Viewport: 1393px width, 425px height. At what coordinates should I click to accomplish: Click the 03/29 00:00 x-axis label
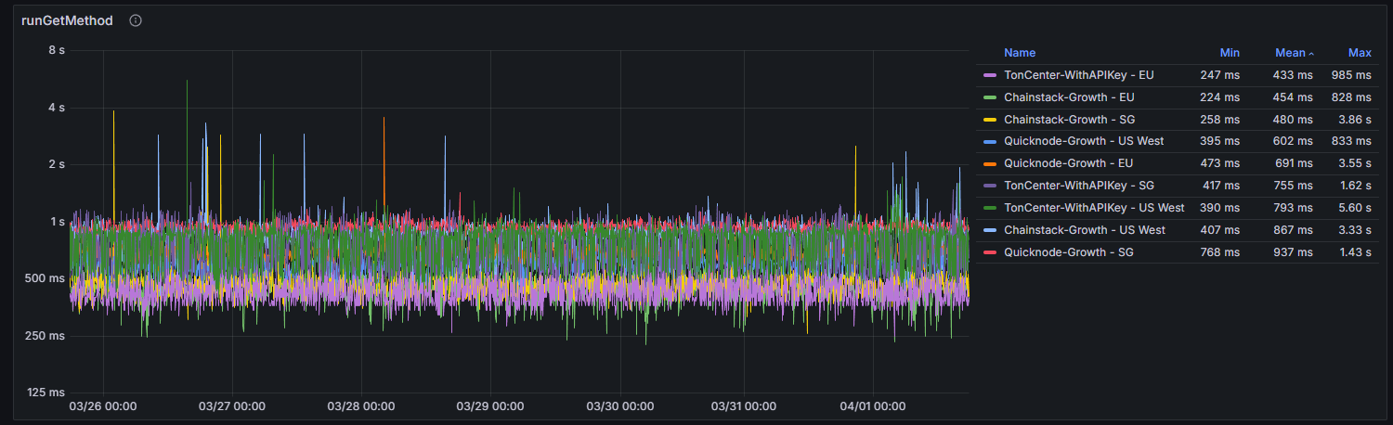click(x=489, y=406)
